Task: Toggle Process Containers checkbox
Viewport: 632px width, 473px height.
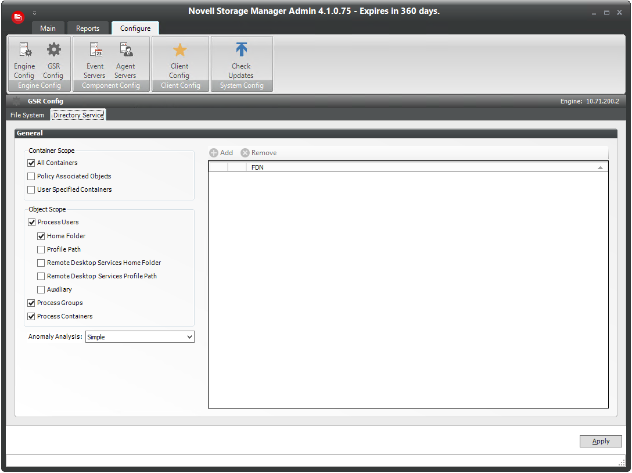Action: click(x=31, y=316)
